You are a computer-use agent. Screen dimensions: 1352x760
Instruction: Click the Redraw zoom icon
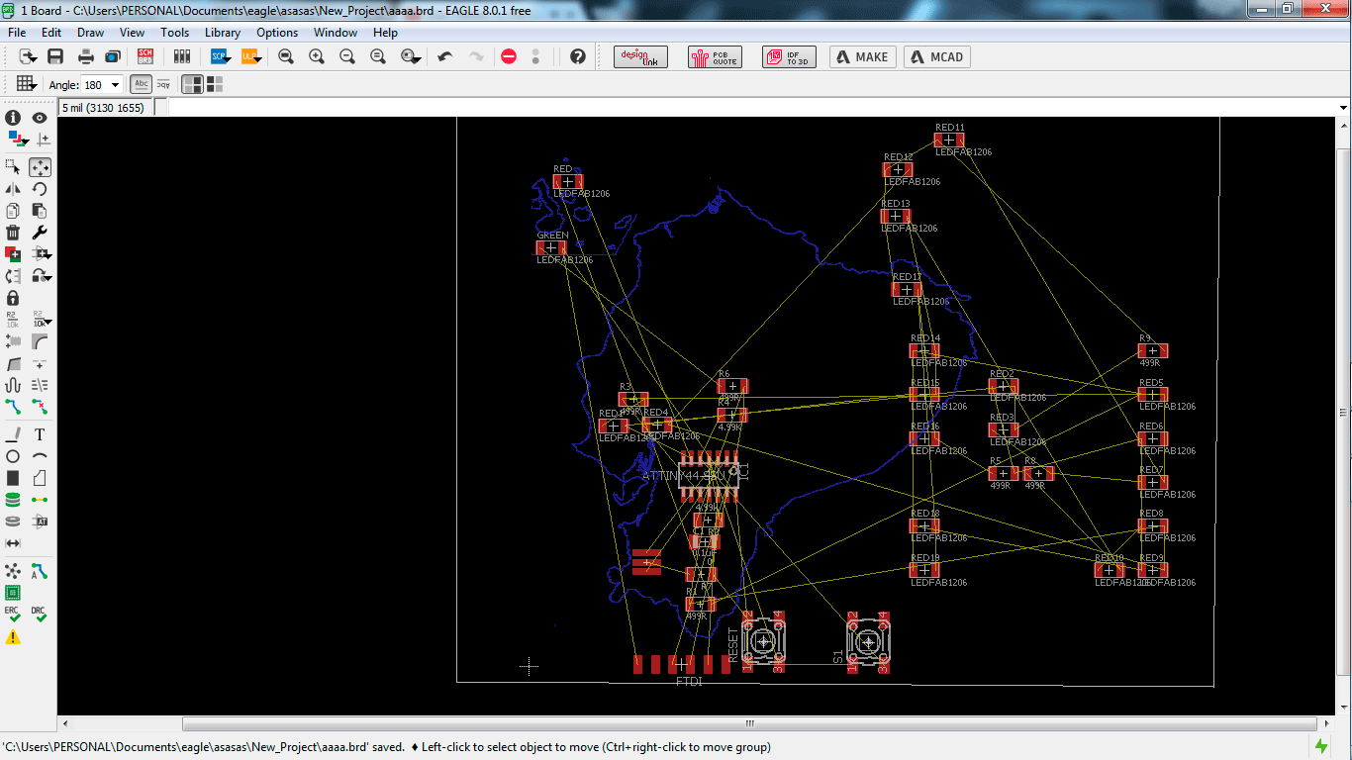(x=378, y=56)
